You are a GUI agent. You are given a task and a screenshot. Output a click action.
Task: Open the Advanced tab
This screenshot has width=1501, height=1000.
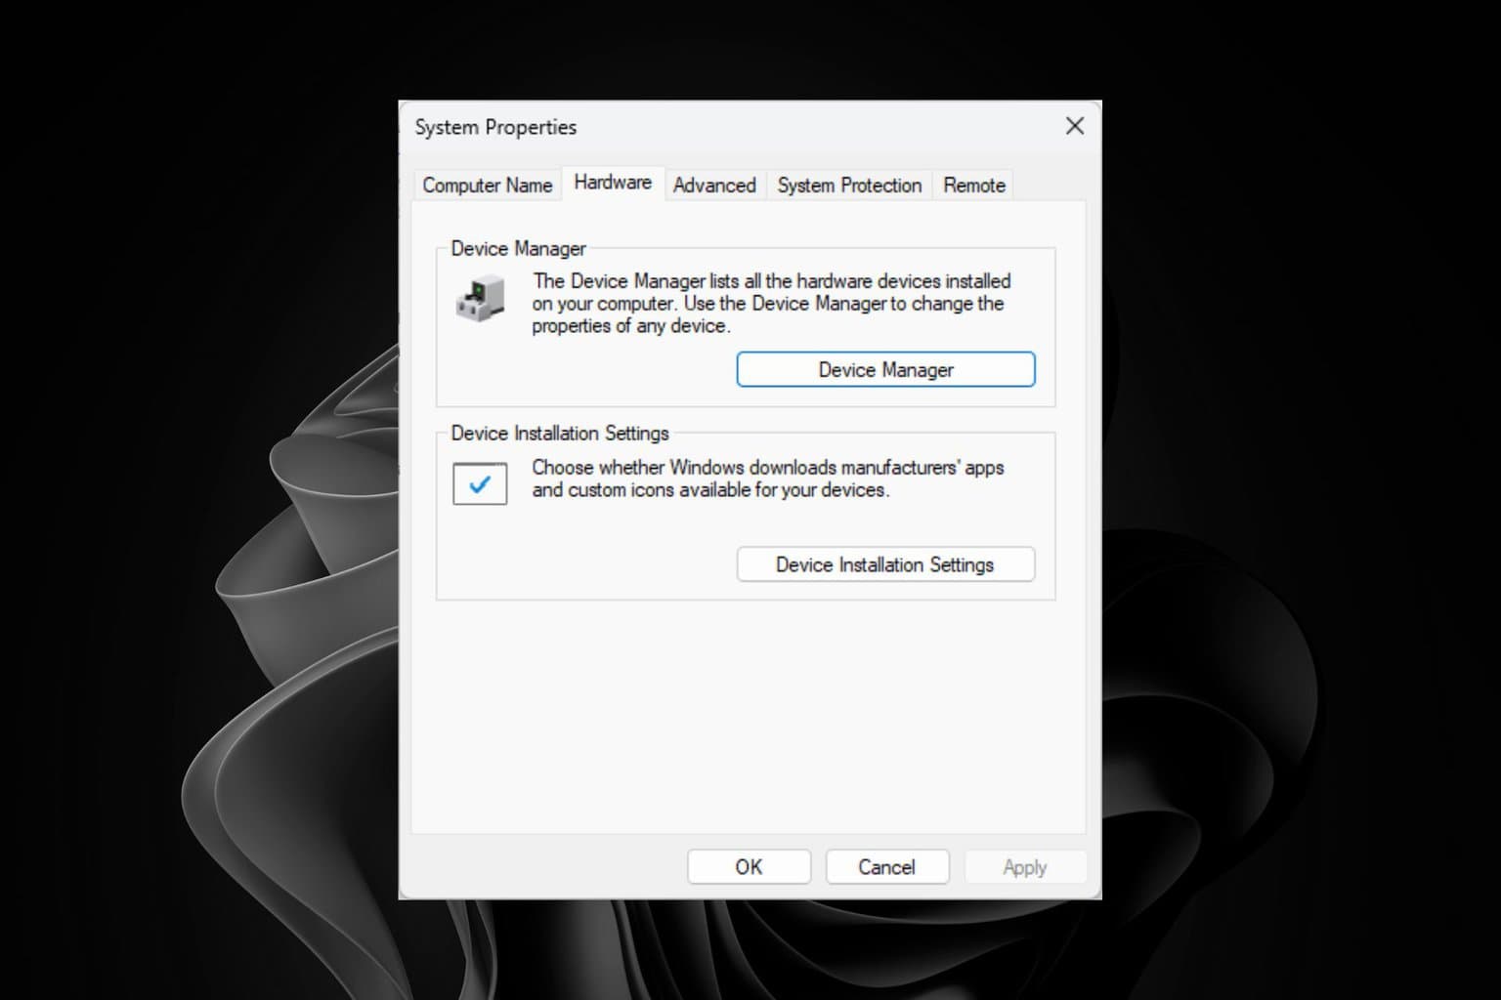714,185
